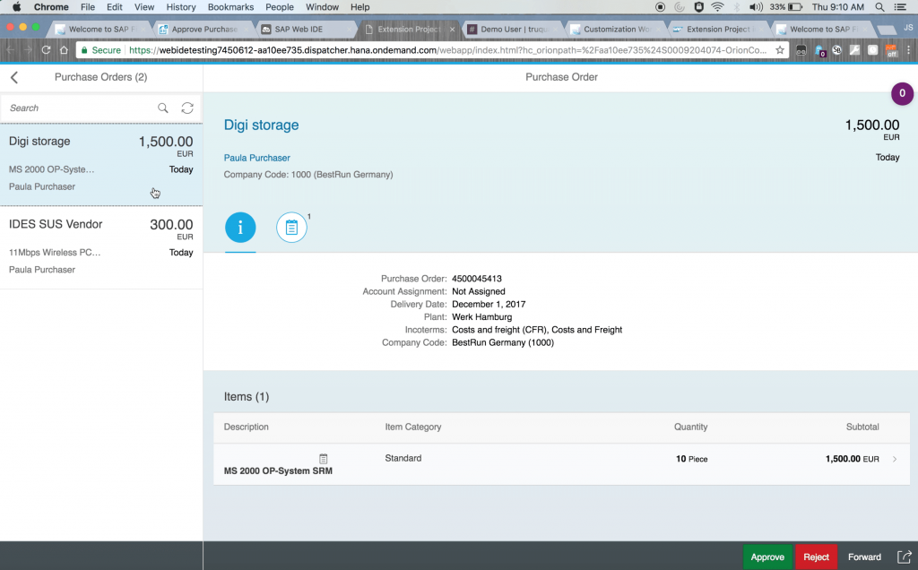Click the battery status indicator
This screenshot has width=918, height=570.
pos(785,7)
